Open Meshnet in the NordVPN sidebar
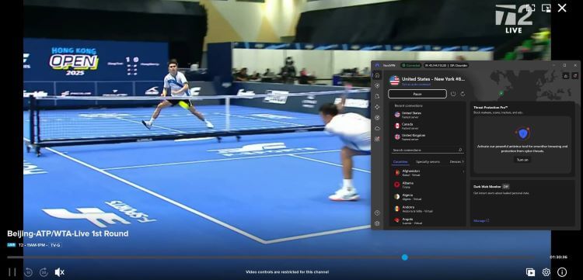This screenshot has height=280, width=583. (x=377, y=107)
